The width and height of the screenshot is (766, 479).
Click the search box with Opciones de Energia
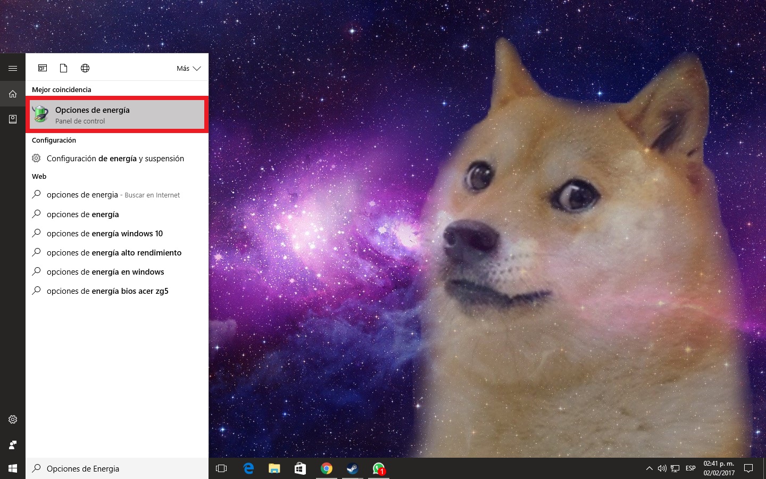pyautogui.click(x=117, y=468)
